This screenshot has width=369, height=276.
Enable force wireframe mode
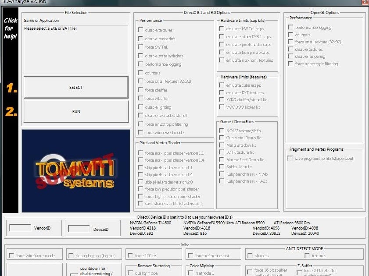pyautogui.click(x=11, y=255)
